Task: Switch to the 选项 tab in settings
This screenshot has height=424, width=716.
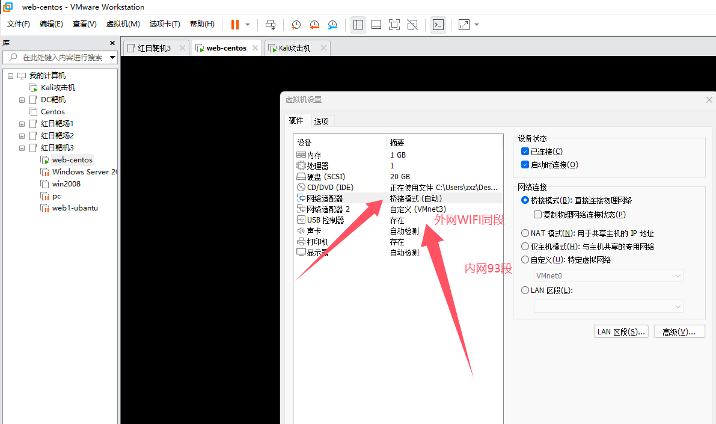Action: pyautogui.click(x=322, y=121)
